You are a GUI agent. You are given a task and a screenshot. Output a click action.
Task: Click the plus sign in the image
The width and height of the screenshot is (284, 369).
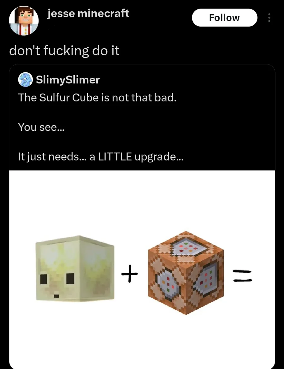click(x=130, y=273)
